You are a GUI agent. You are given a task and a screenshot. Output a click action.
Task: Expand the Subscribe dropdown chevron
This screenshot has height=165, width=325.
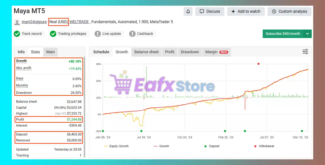click(x=307, y=34)
